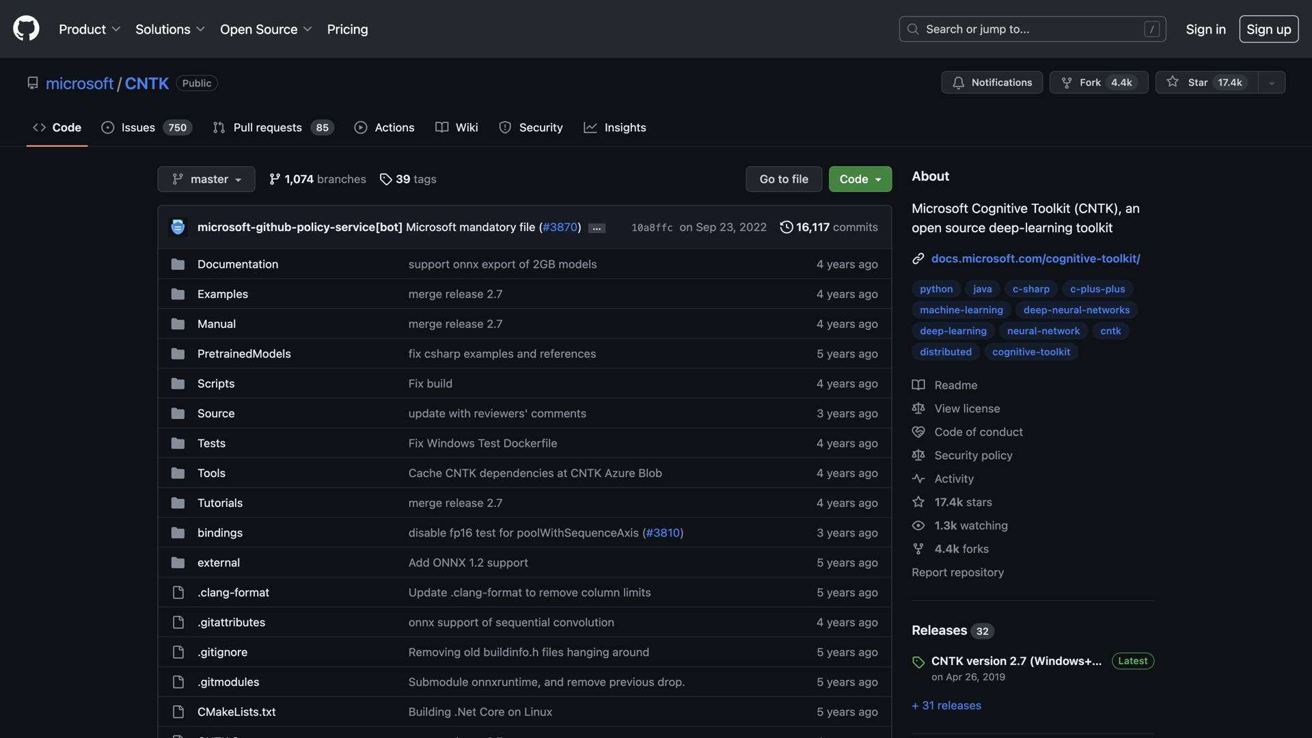Open repository notifications settings
Screen dimensions: 1312x738
(991, 82)
